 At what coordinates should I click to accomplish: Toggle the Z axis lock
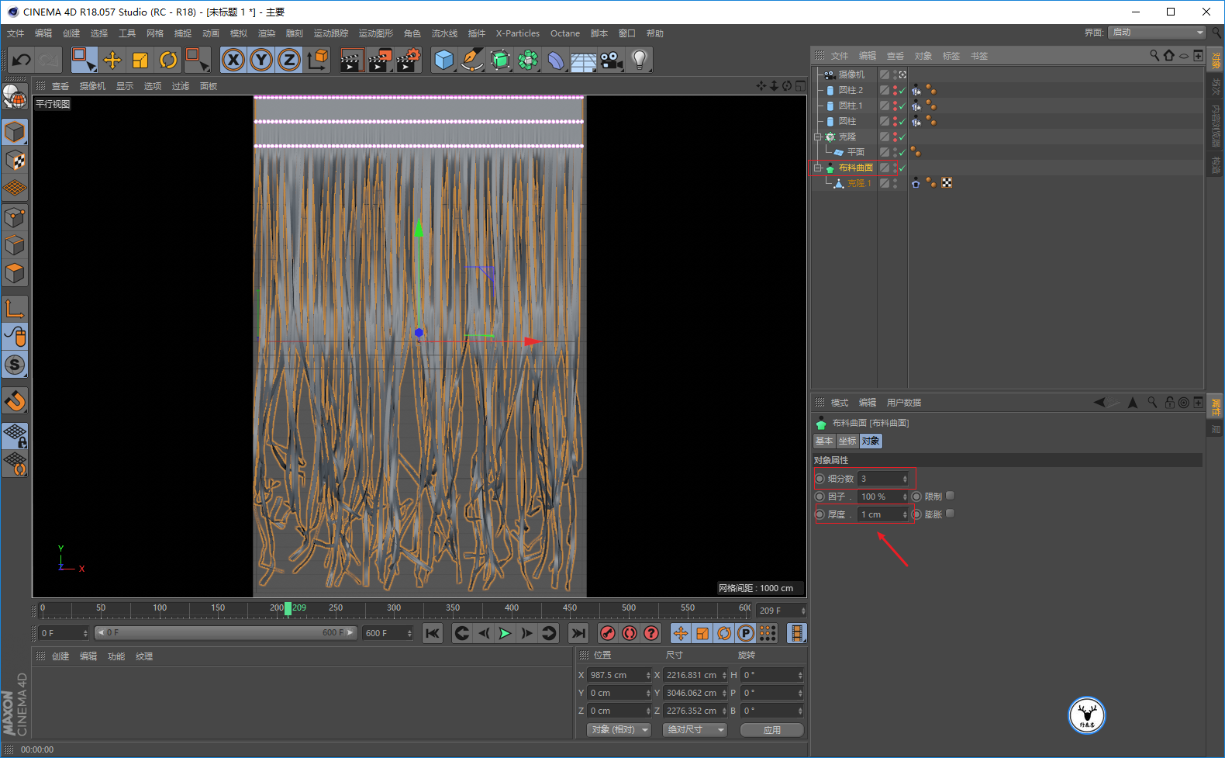[x=289, y=60]
